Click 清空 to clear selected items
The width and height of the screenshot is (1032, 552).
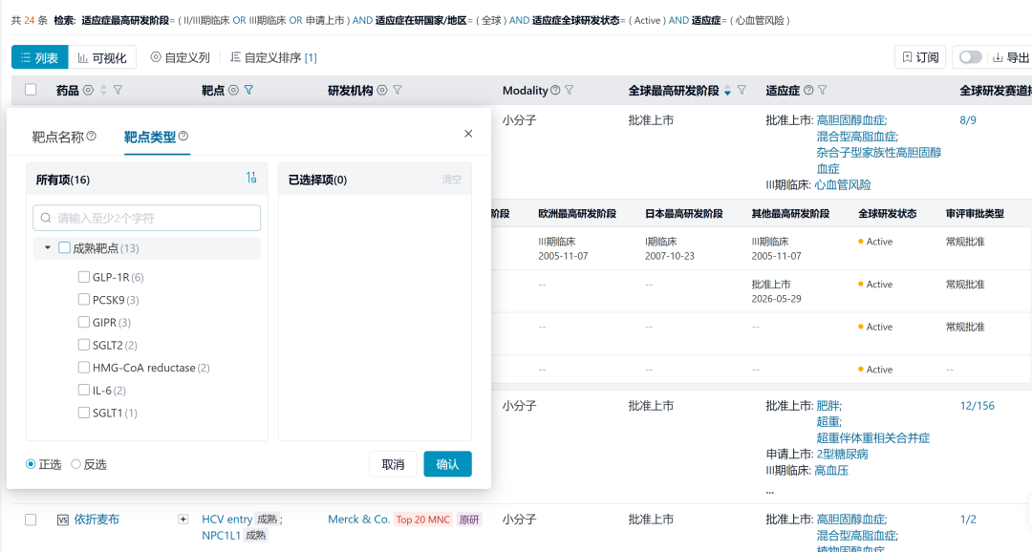[451, 180]
